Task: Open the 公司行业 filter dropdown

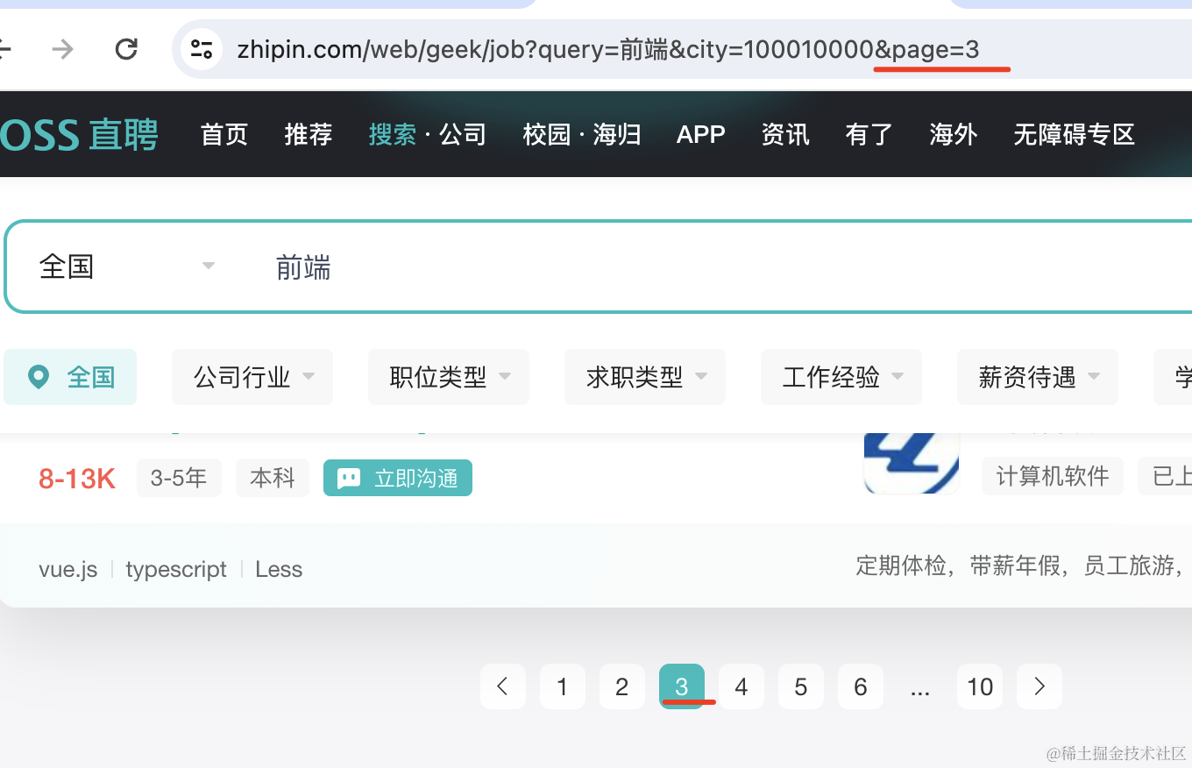Action: point(252,377)
